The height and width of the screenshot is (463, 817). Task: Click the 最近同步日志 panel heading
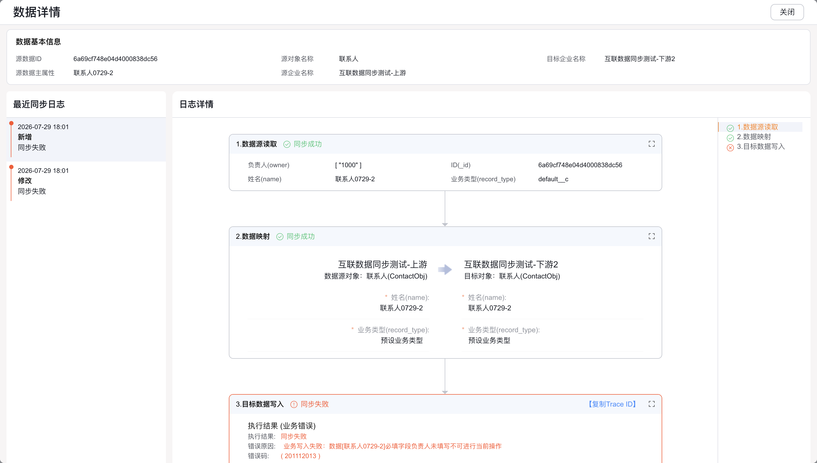click(39, 104)
